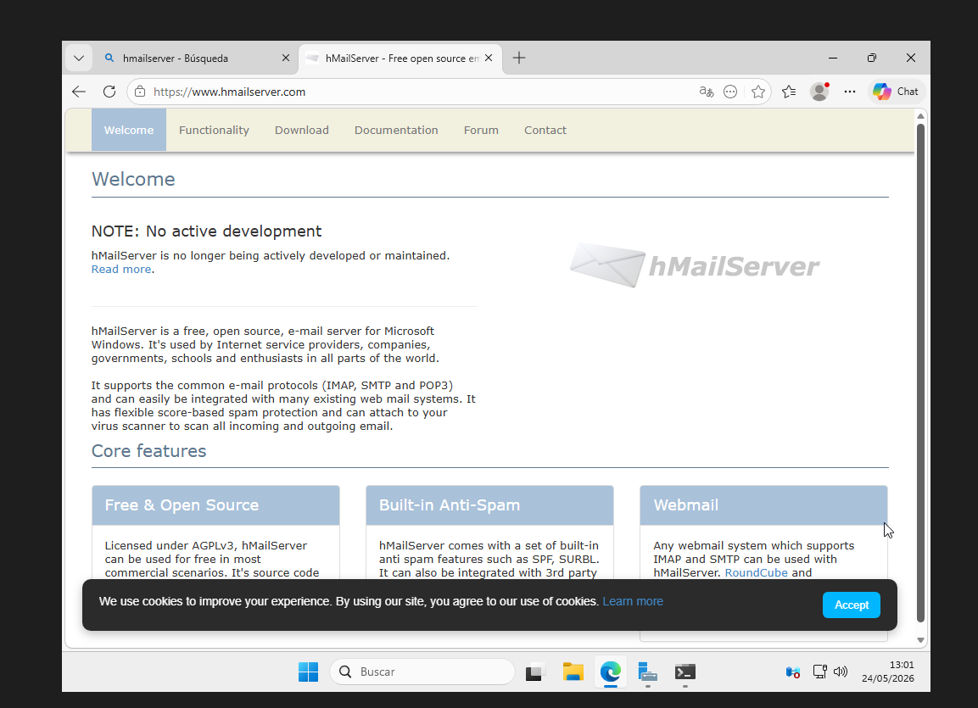Open the Download menu item

pyautogui.click(x=302, y=130)
